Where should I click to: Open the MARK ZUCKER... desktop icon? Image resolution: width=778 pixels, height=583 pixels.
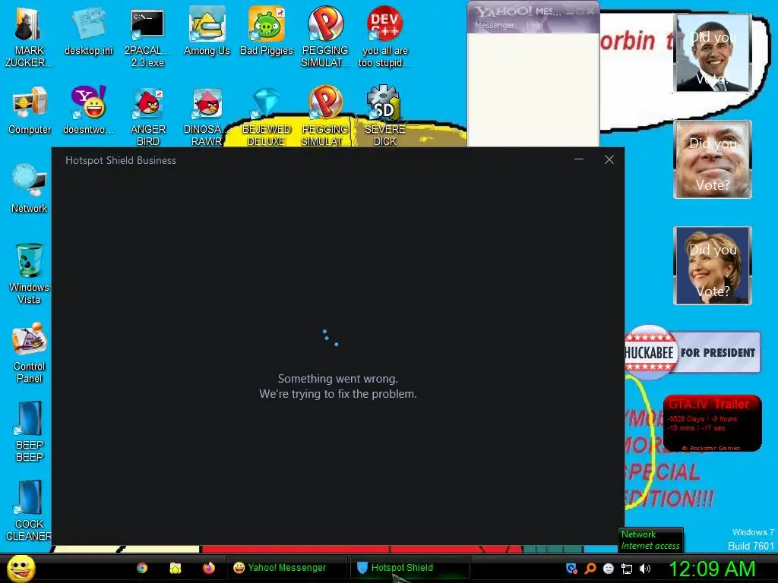tap(29, 37)
